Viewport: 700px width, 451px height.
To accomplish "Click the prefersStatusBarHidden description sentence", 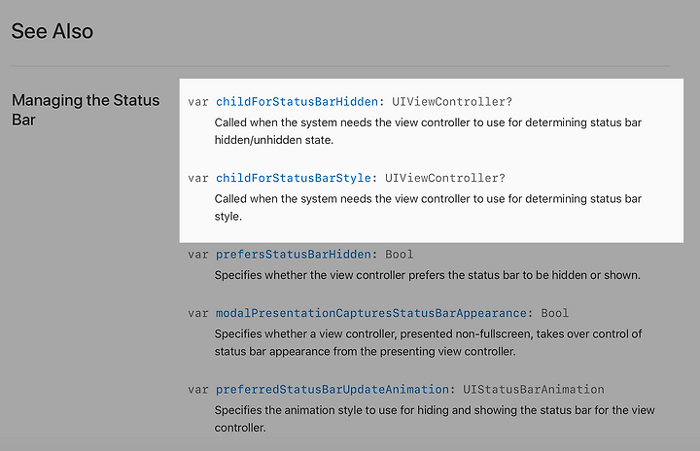I will click(x=427, y=275).
